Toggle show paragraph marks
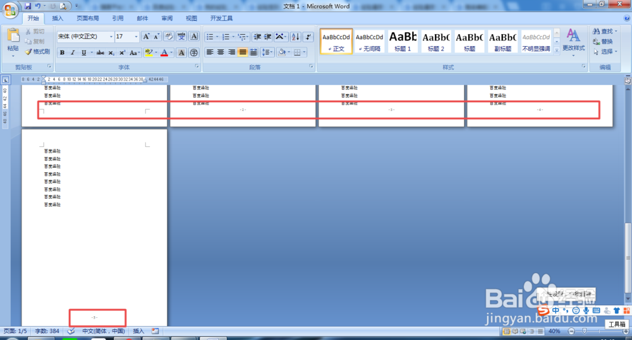 pyautogui.click(x=308, y=37)
